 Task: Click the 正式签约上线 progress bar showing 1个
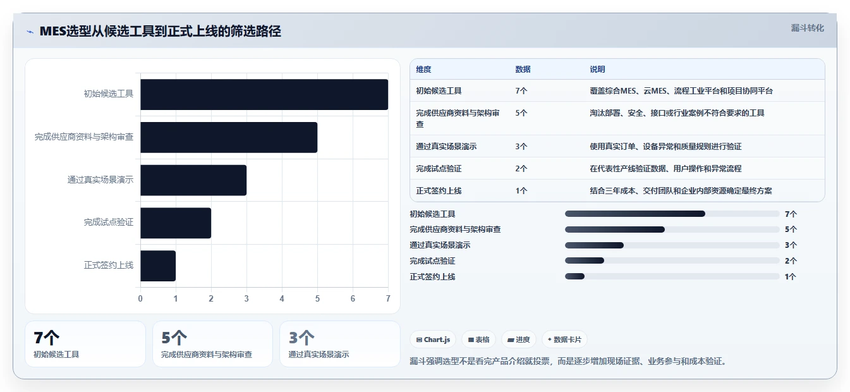tap(672, 276)
